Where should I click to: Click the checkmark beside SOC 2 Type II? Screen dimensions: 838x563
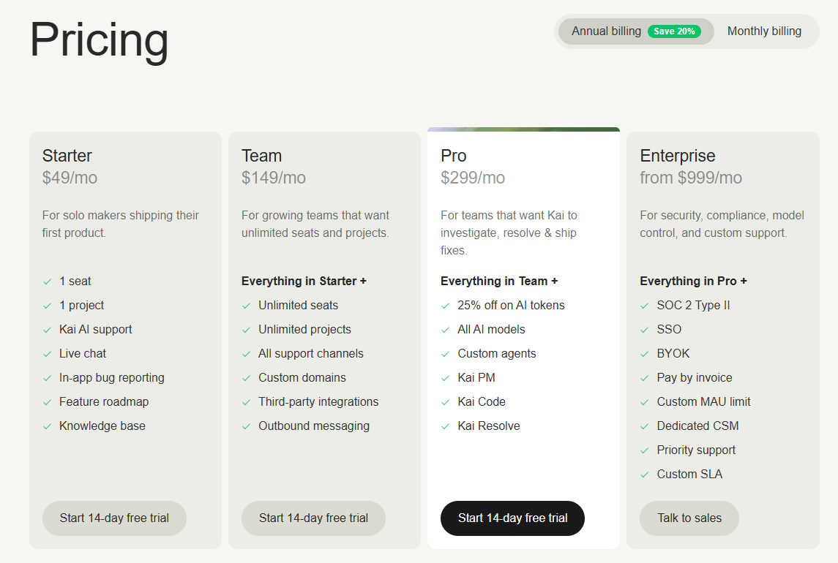(x=645, y=306)
